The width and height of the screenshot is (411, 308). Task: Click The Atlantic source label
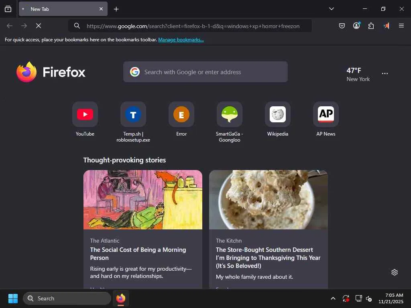pos(105,241)
